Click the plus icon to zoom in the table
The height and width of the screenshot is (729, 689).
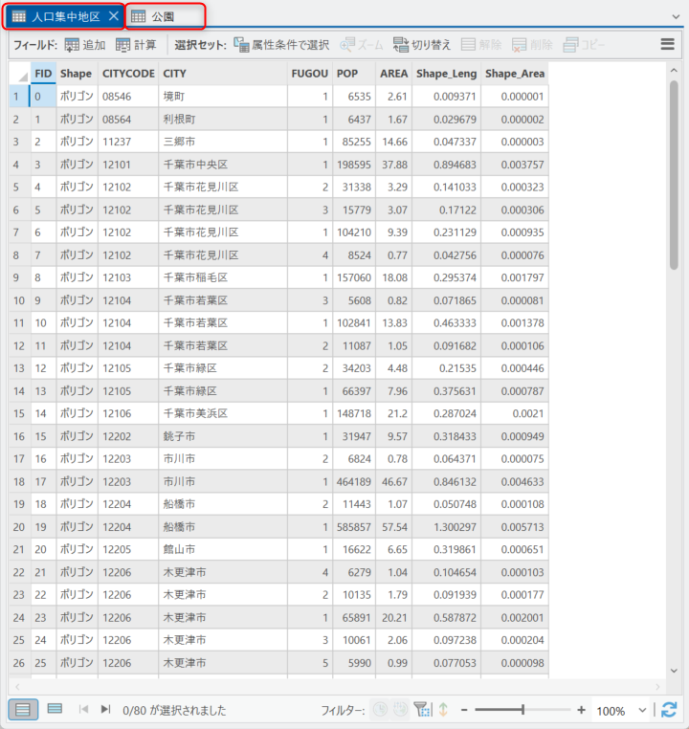click(581, 710)
